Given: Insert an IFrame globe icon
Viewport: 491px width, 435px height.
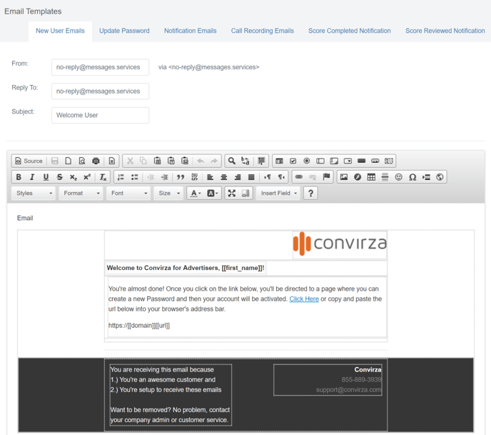Looking at the screenshot, I should coord(440,177).
